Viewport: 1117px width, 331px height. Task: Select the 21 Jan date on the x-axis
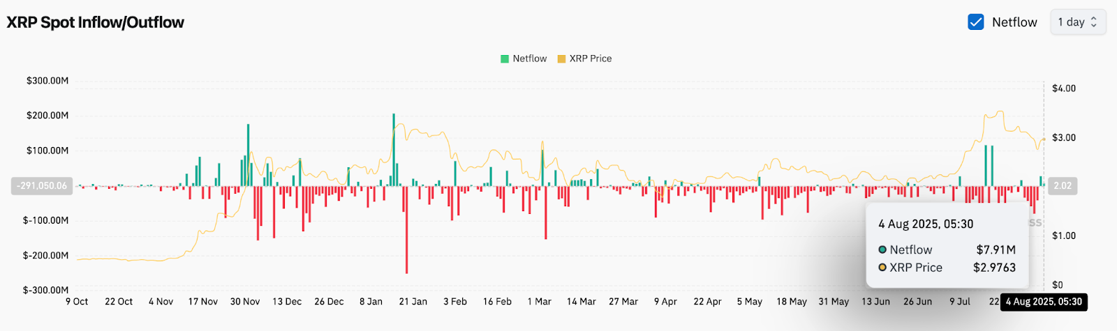click(413, 302)
